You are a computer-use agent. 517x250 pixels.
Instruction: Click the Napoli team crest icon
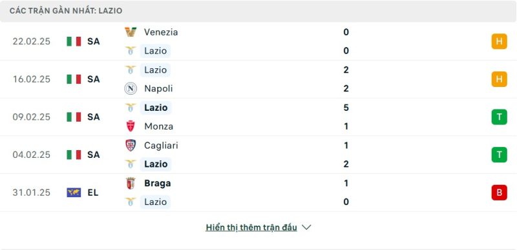[131, 88]
